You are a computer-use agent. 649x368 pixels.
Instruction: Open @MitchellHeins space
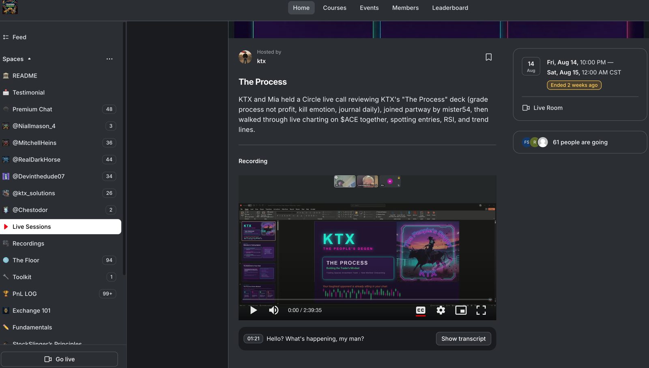point(61,143)
